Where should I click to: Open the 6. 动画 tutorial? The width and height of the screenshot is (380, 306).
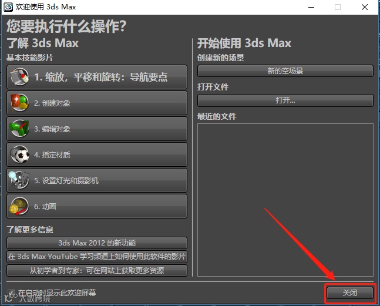pyautogui.click(x=97, y=206)
